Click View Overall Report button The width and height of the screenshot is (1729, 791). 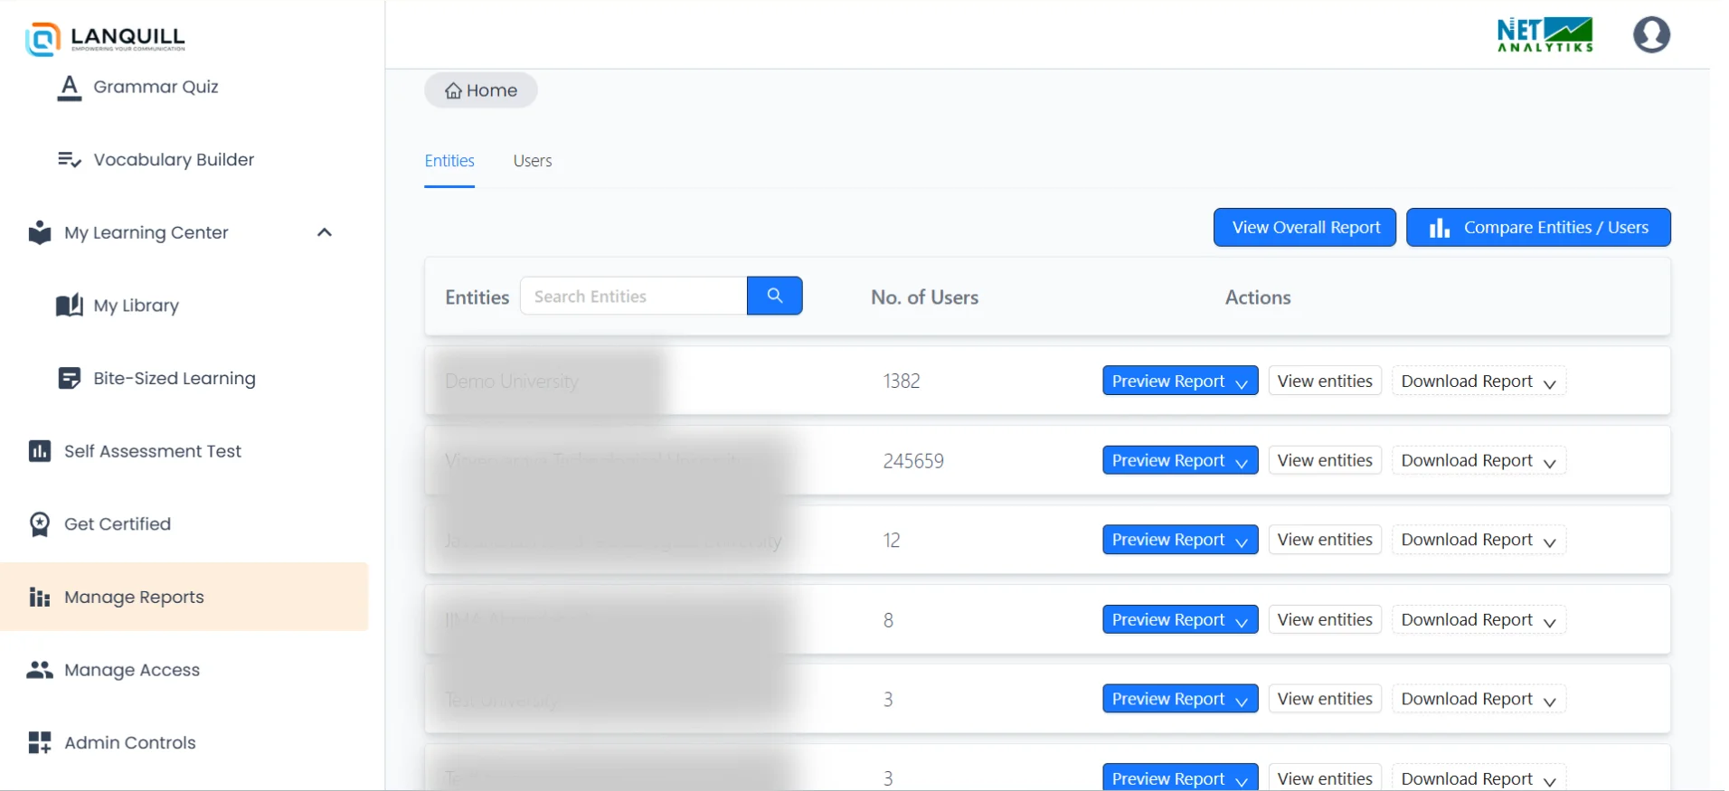pyautogui.click(x=1305, y=228)
